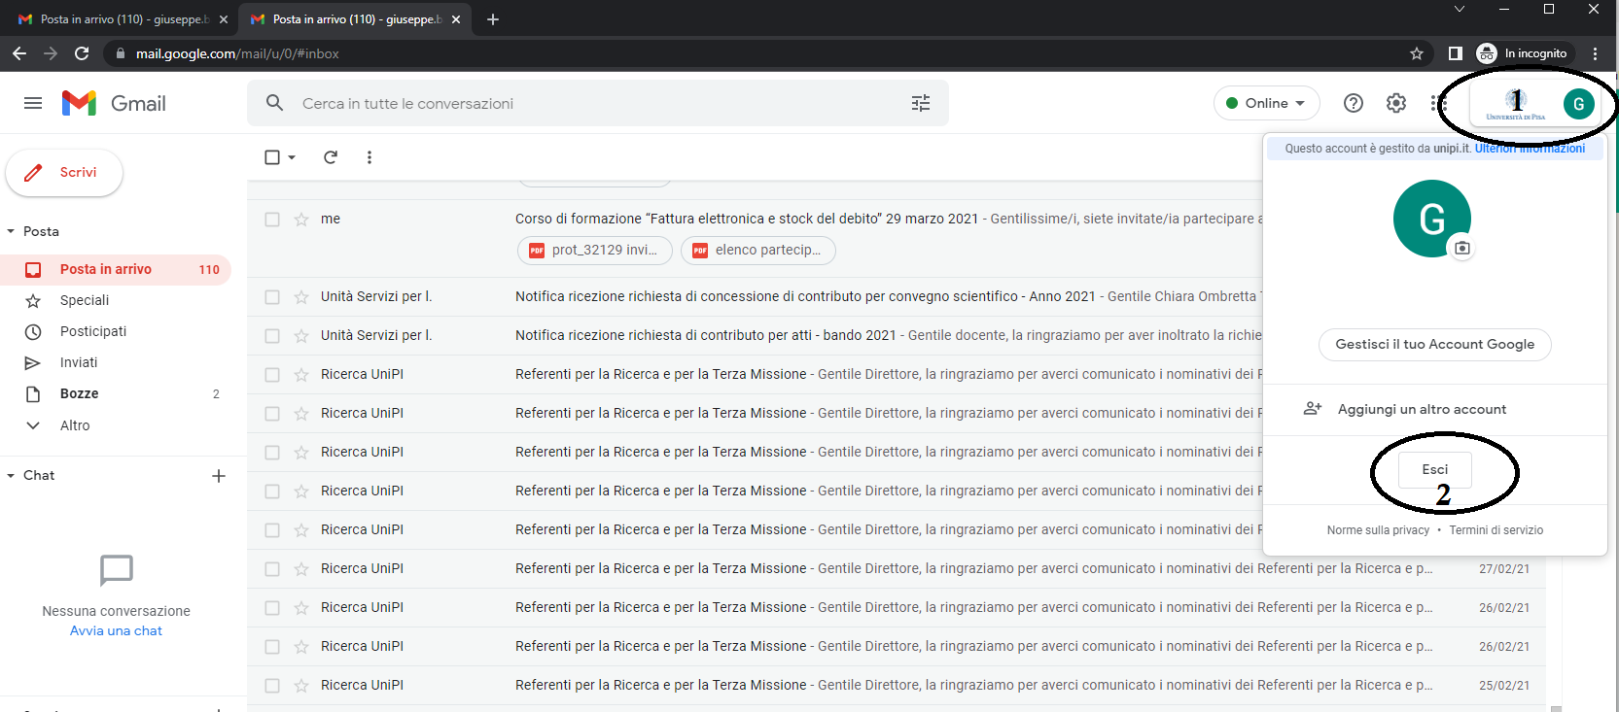Image resolution: width=1619 pixels, height=712 pixels.
Task: Click the Esci sign-out button
Action: point(1434,470)
